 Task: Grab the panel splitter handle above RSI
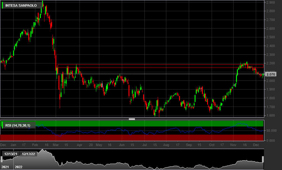tap(132, 119)
